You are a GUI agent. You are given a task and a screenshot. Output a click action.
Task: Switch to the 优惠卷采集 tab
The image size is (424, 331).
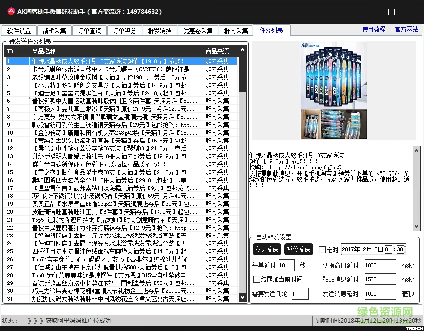pos(197,30)
